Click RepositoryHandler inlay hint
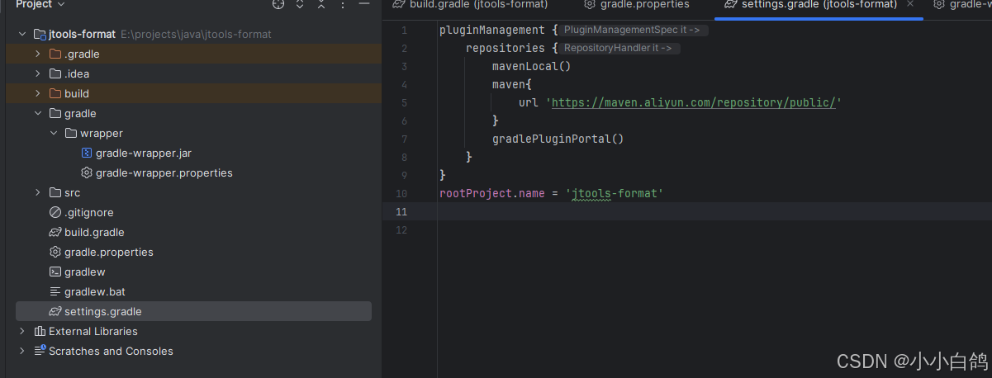 click(621, 49)
